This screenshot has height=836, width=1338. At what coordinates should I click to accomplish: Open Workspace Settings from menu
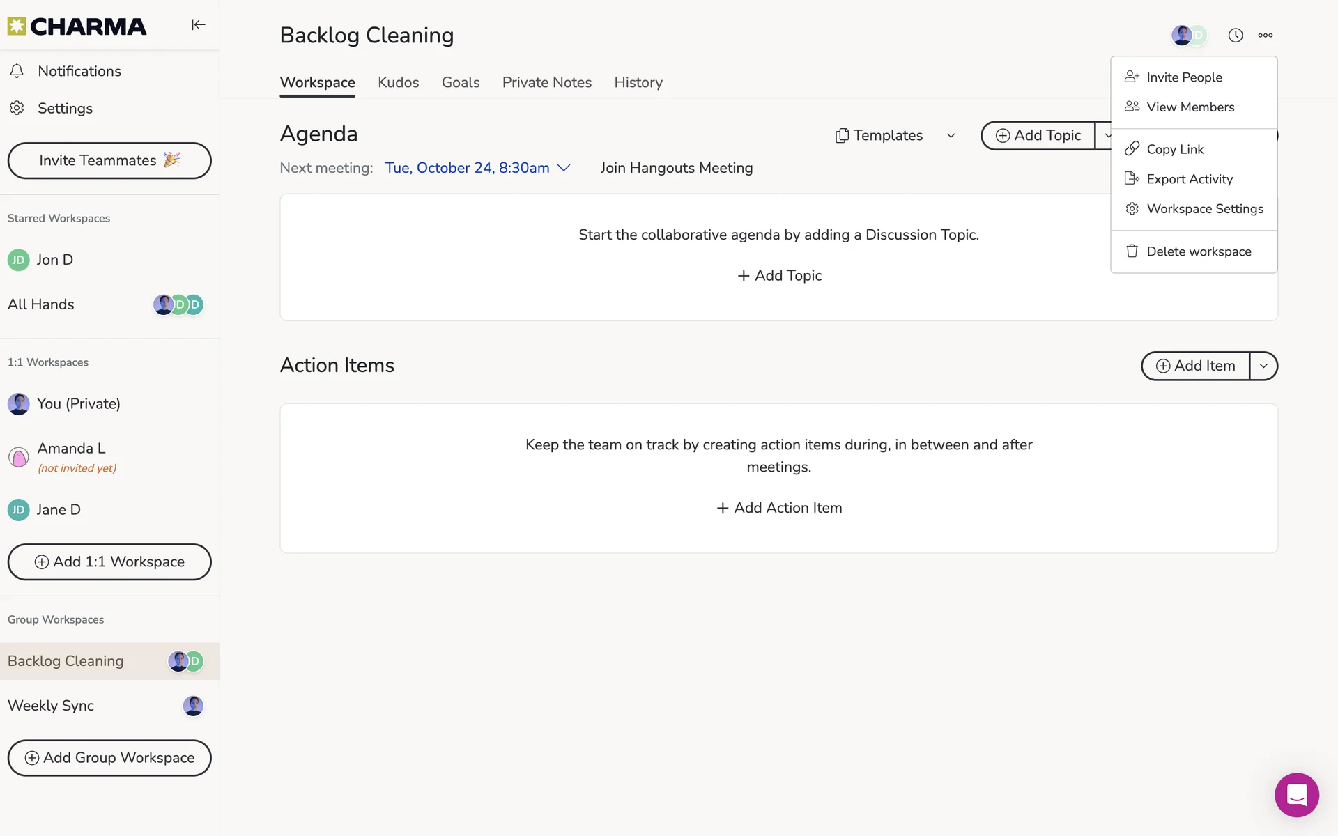[1204, 209]
